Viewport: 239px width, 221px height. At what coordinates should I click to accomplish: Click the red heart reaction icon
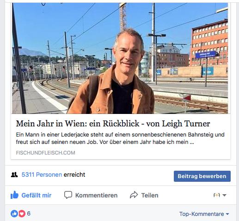pyautogui.click(x=22, y=214)
